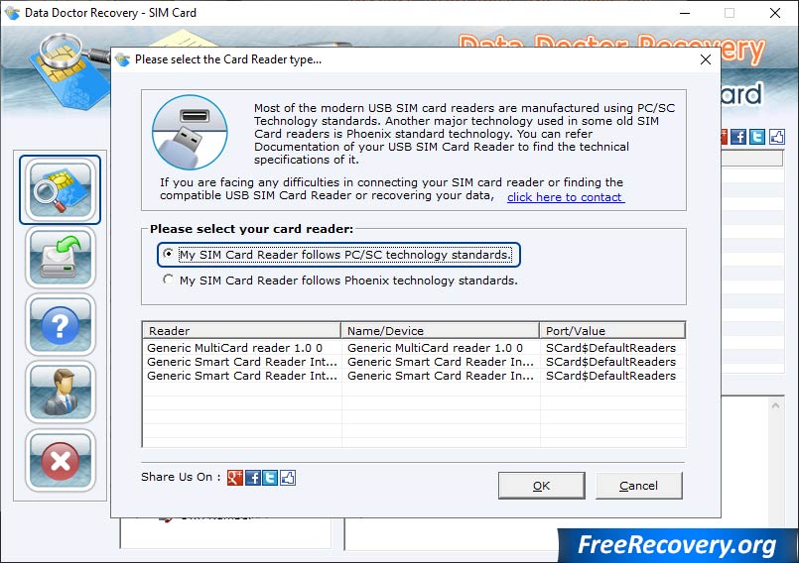Screen dimensions: 799x563
Task: Dismiss dialog with Cancel button
Action: pos(639,486)
